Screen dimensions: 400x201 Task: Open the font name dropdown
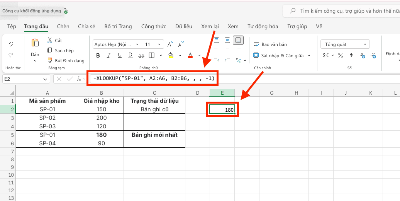[x=137, y=44]
